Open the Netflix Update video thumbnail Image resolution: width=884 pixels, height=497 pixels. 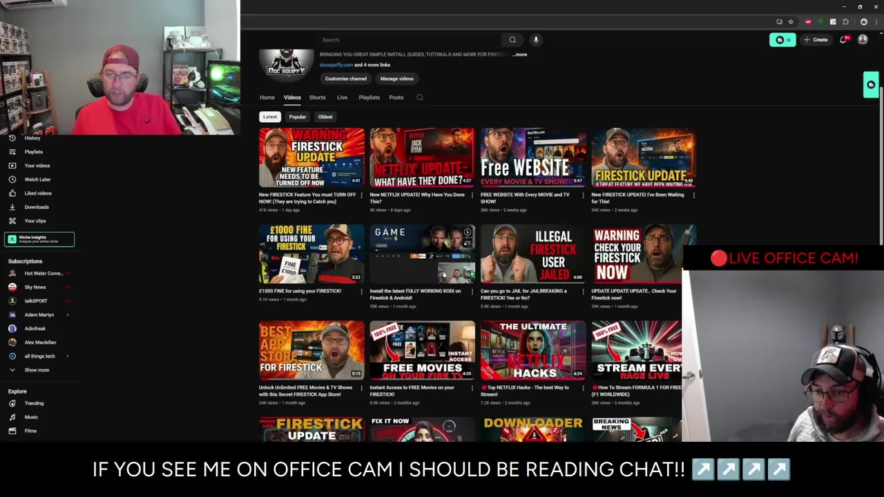[422, 157]
